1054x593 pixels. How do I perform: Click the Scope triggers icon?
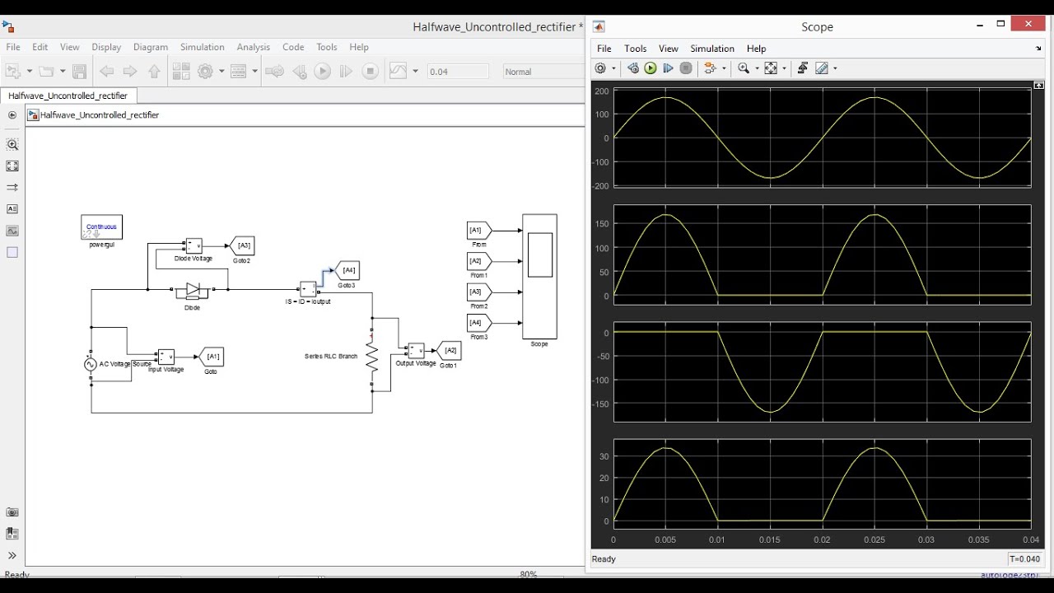(x=802, y=68)
